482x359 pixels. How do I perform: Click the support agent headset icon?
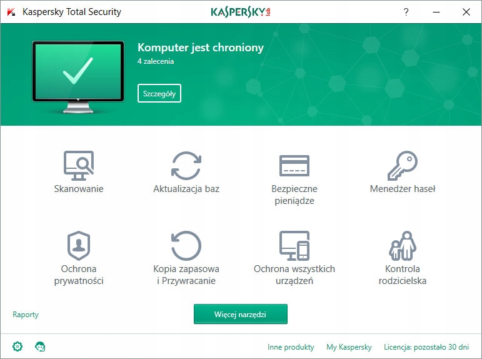click(x=40, y=346)
